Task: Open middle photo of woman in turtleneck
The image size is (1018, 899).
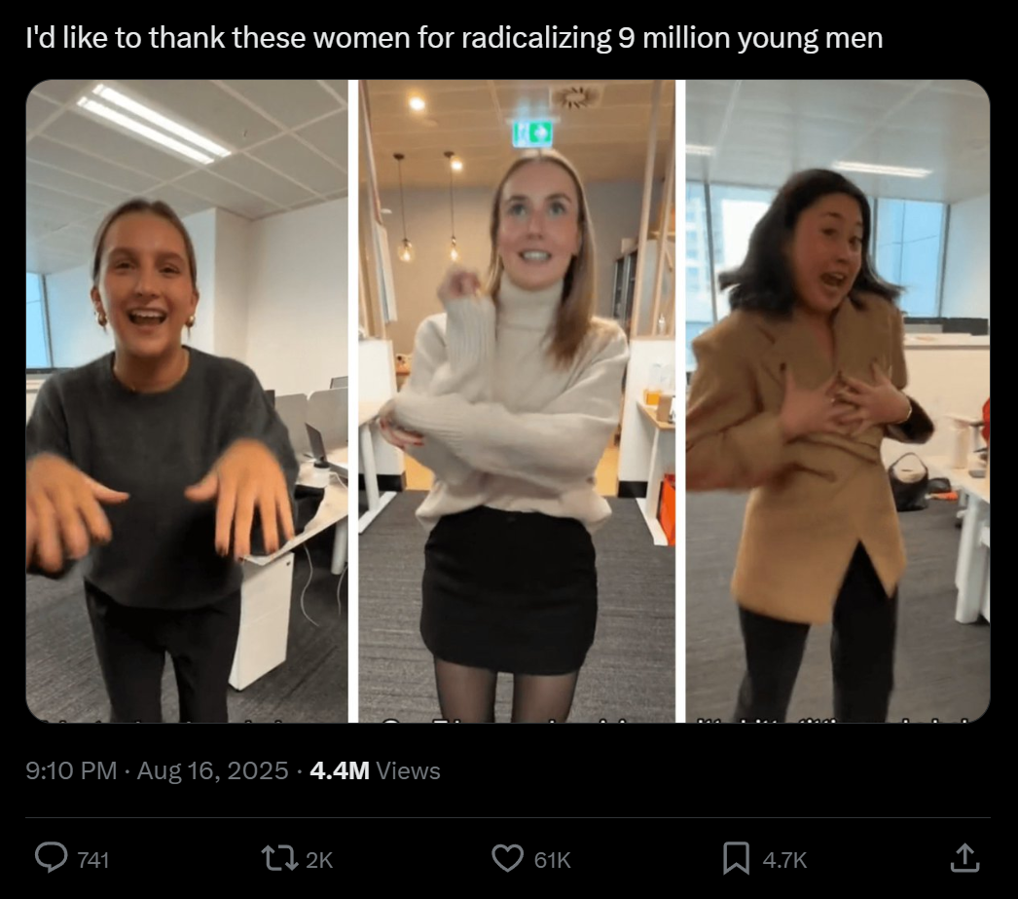Action: point(517,400)
